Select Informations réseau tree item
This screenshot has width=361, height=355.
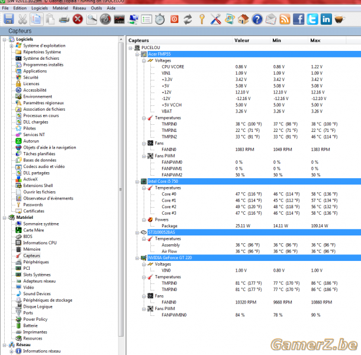(42, 351)
